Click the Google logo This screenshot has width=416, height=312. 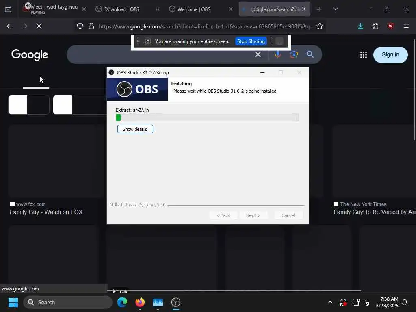30,55
